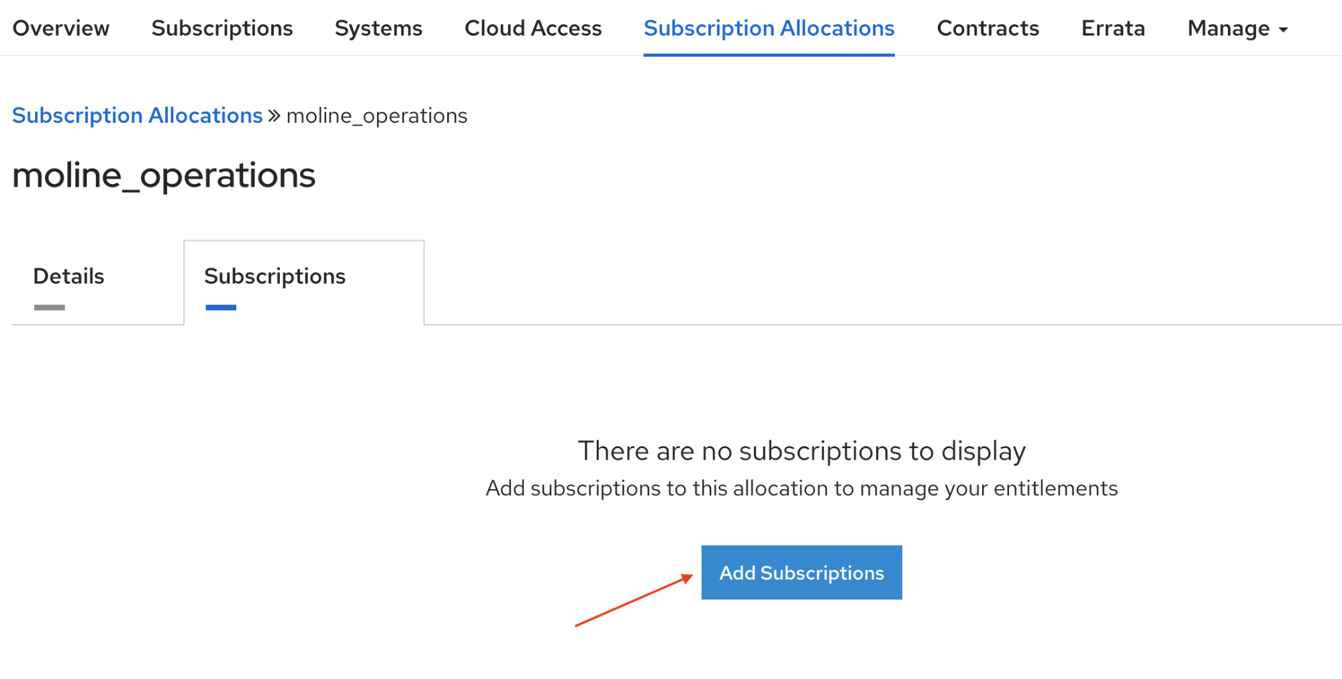Click the entitlements helper text

click(x=802, y=488)
